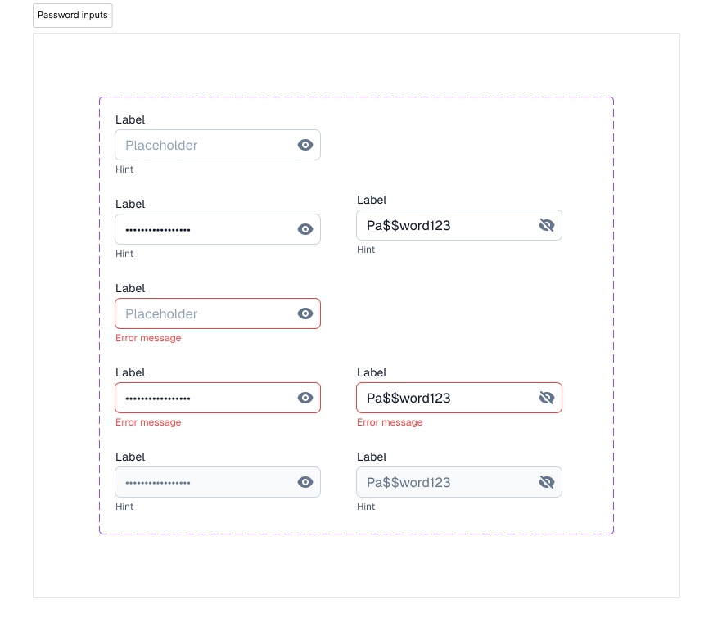Hide the default-bordered visible Pa$$word123 password
Screen dimensions: 713x631
[x=547, y=225]
